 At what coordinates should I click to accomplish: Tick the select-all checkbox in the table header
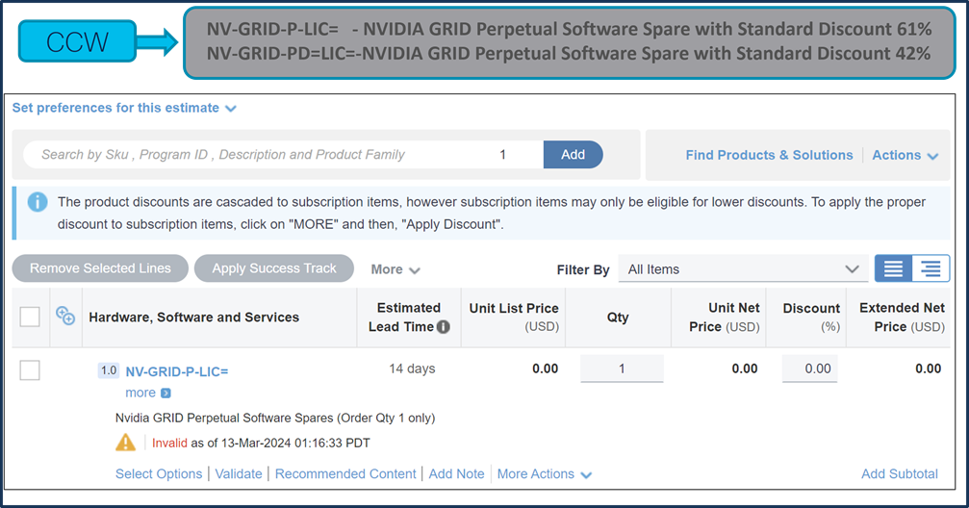point(30,317)
